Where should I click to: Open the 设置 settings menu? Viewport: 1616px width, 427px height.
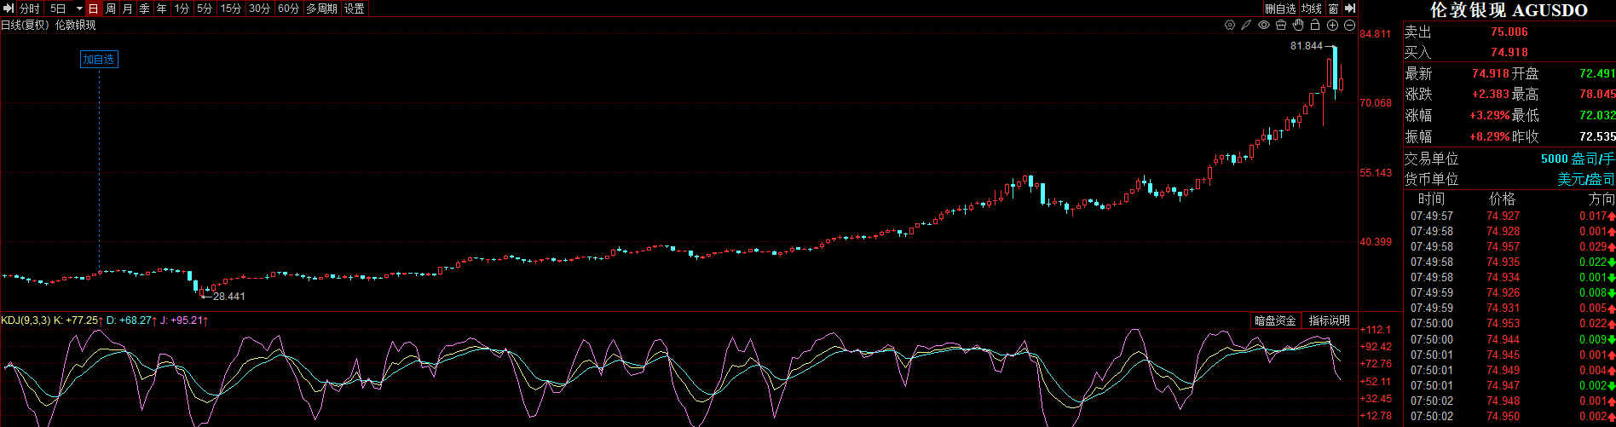pos(355,9)
